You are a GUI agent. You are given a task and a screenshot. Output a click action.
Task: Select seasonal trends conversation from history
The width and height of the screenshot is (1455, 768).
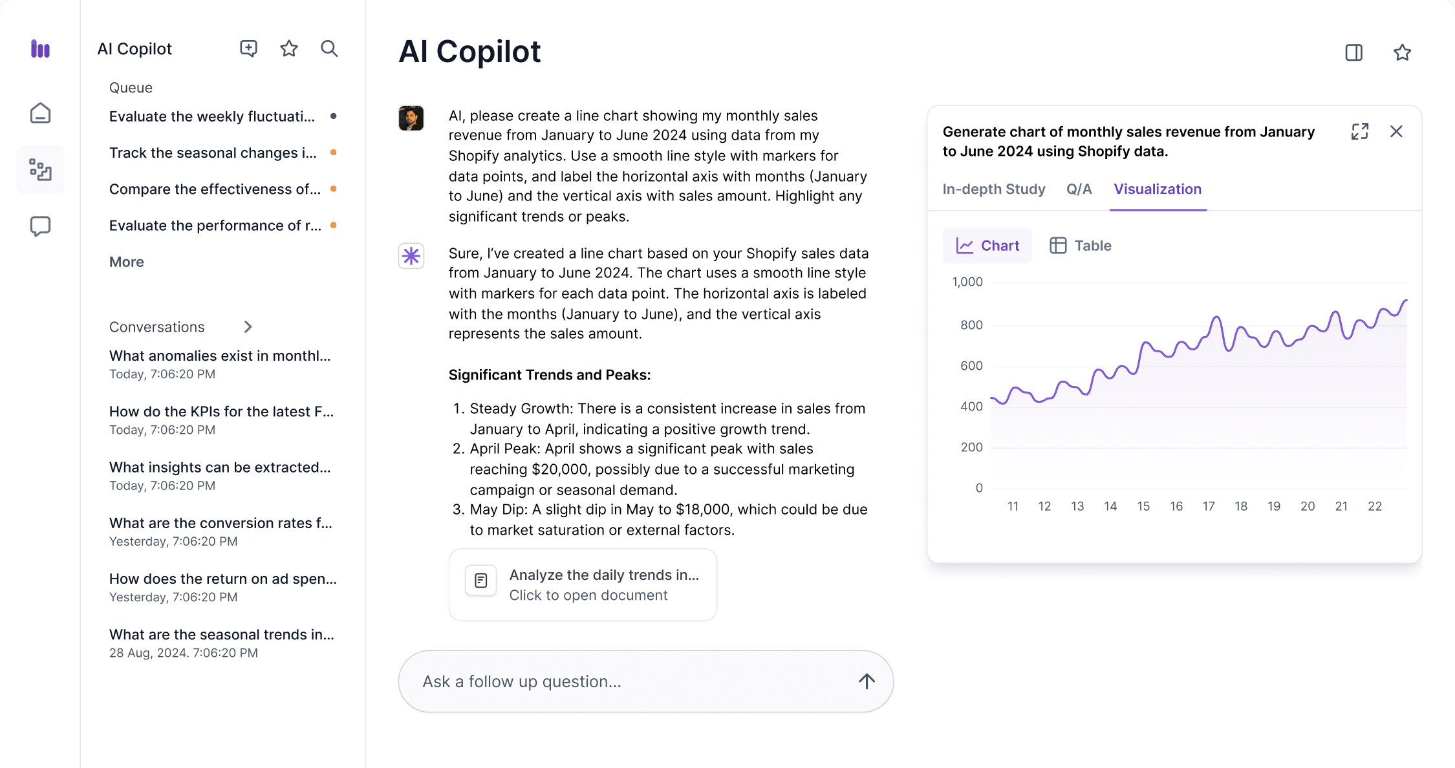pos(222,634)
